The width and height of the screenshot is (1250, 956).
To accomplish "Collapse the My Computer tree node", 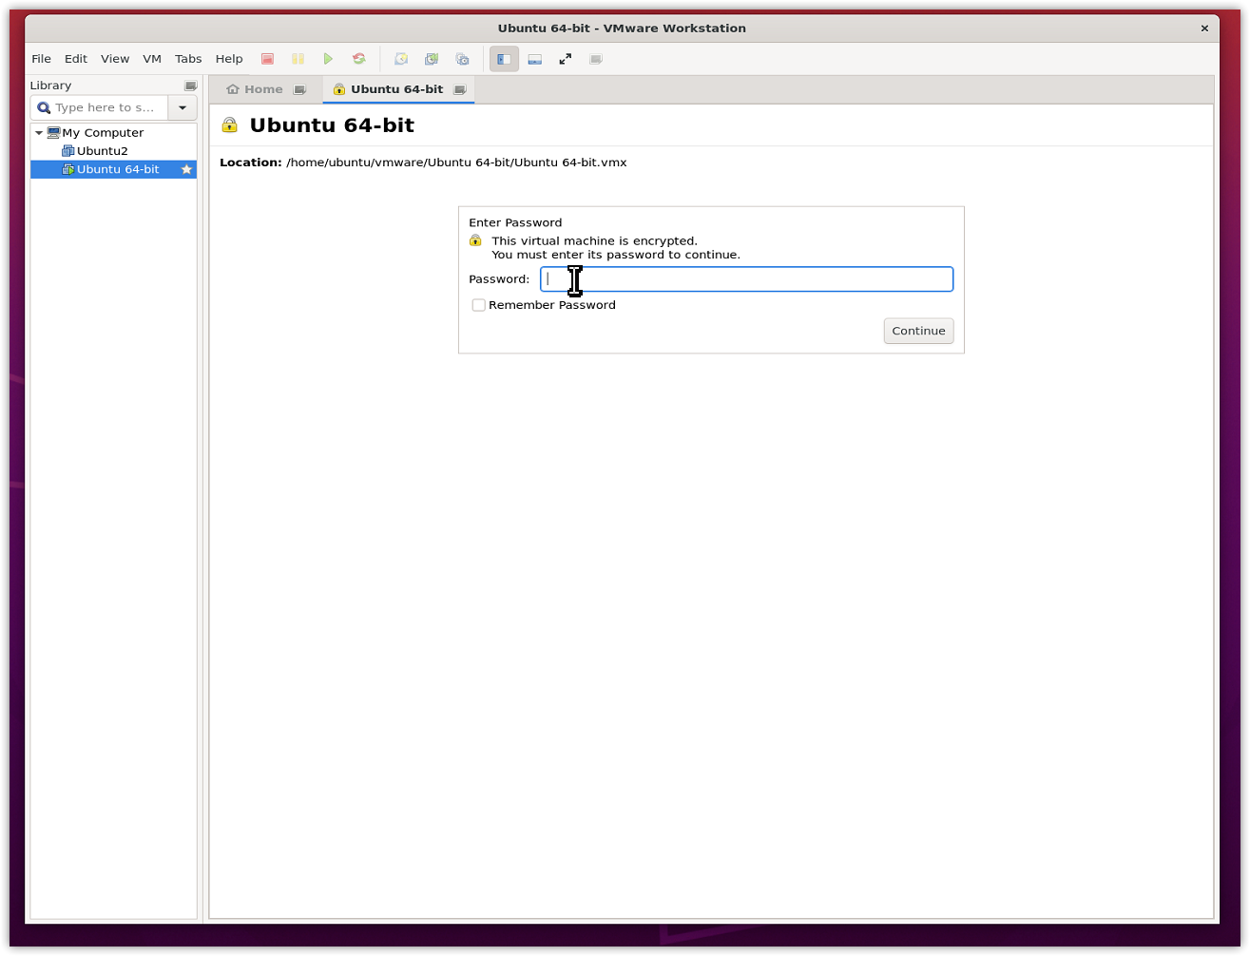I will 39,133.
